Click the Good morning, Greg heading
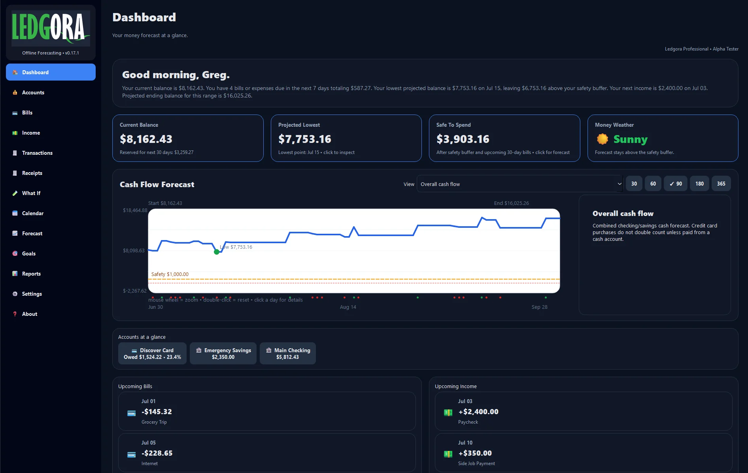 tap(176, 75)
